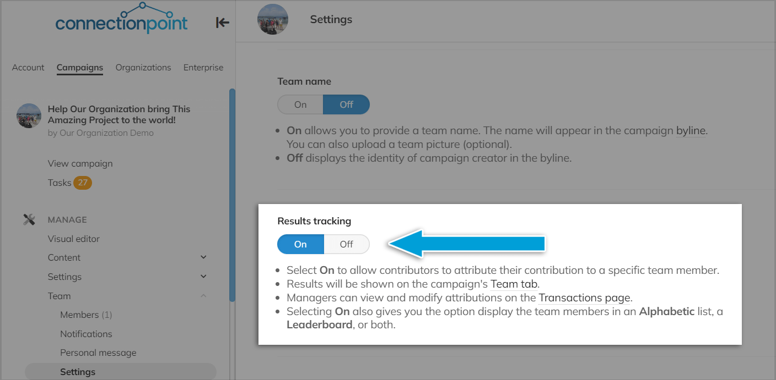Click the byline help link
The width and height of the screenshot is (776, 380).
click(x=691, y=131)
